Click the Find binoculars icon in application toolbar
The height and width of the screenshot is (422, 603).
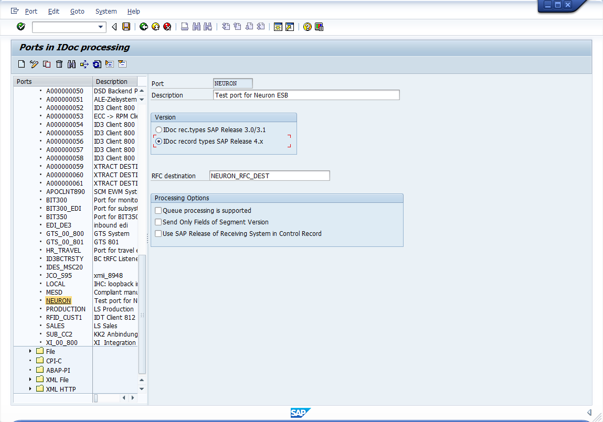(71, 64)
